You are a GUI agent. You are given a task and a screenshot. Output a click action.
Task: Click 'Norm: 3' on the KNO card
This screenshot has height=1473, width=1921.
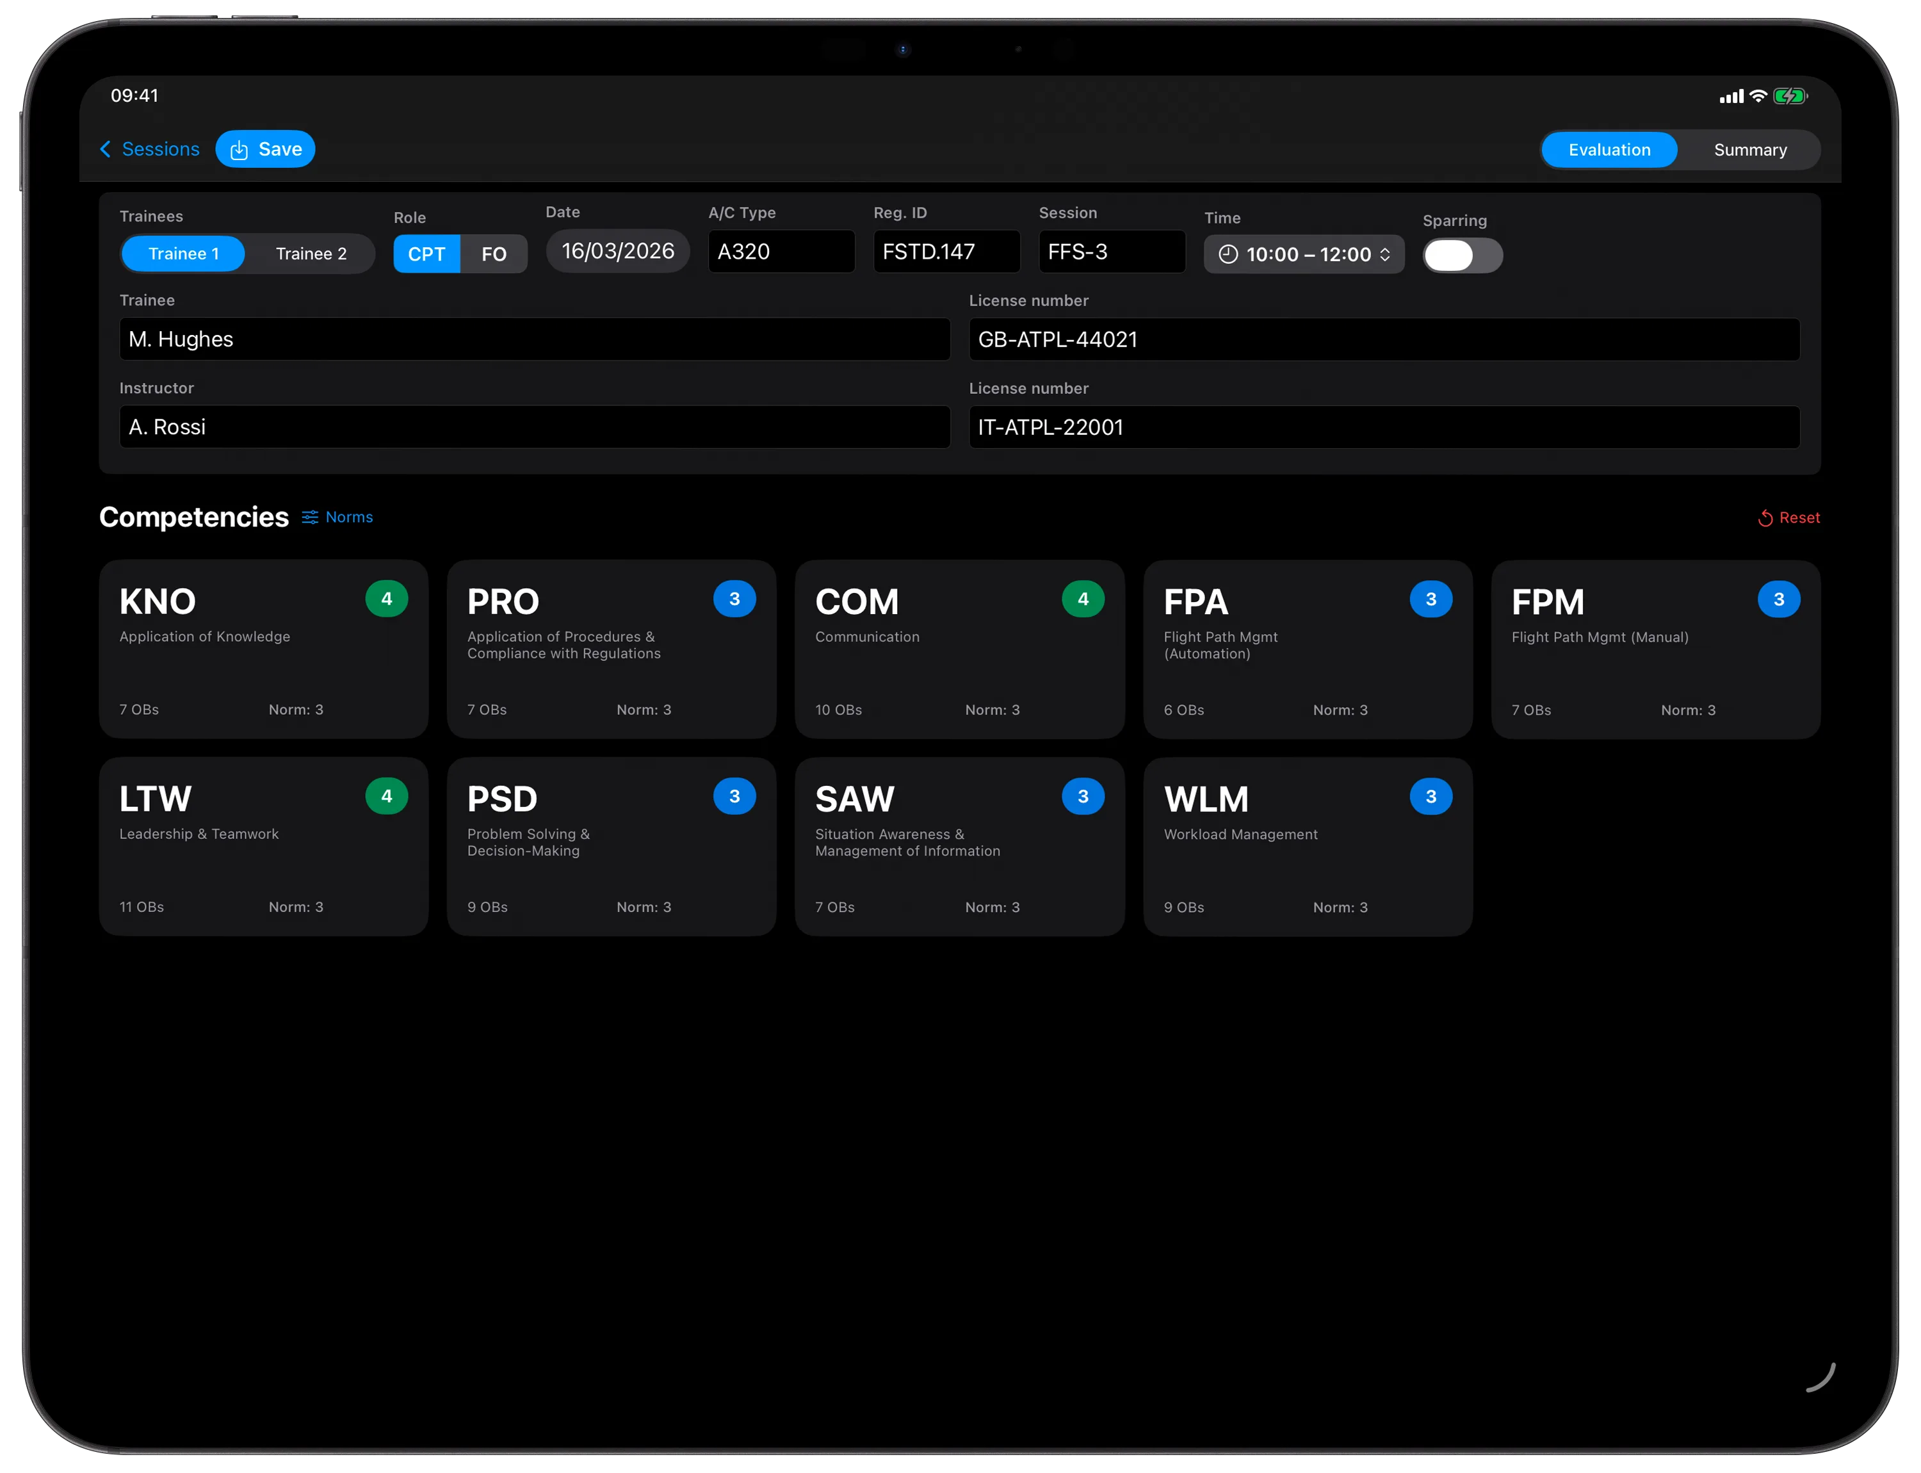pyautogui.click(x=296, y=710)
